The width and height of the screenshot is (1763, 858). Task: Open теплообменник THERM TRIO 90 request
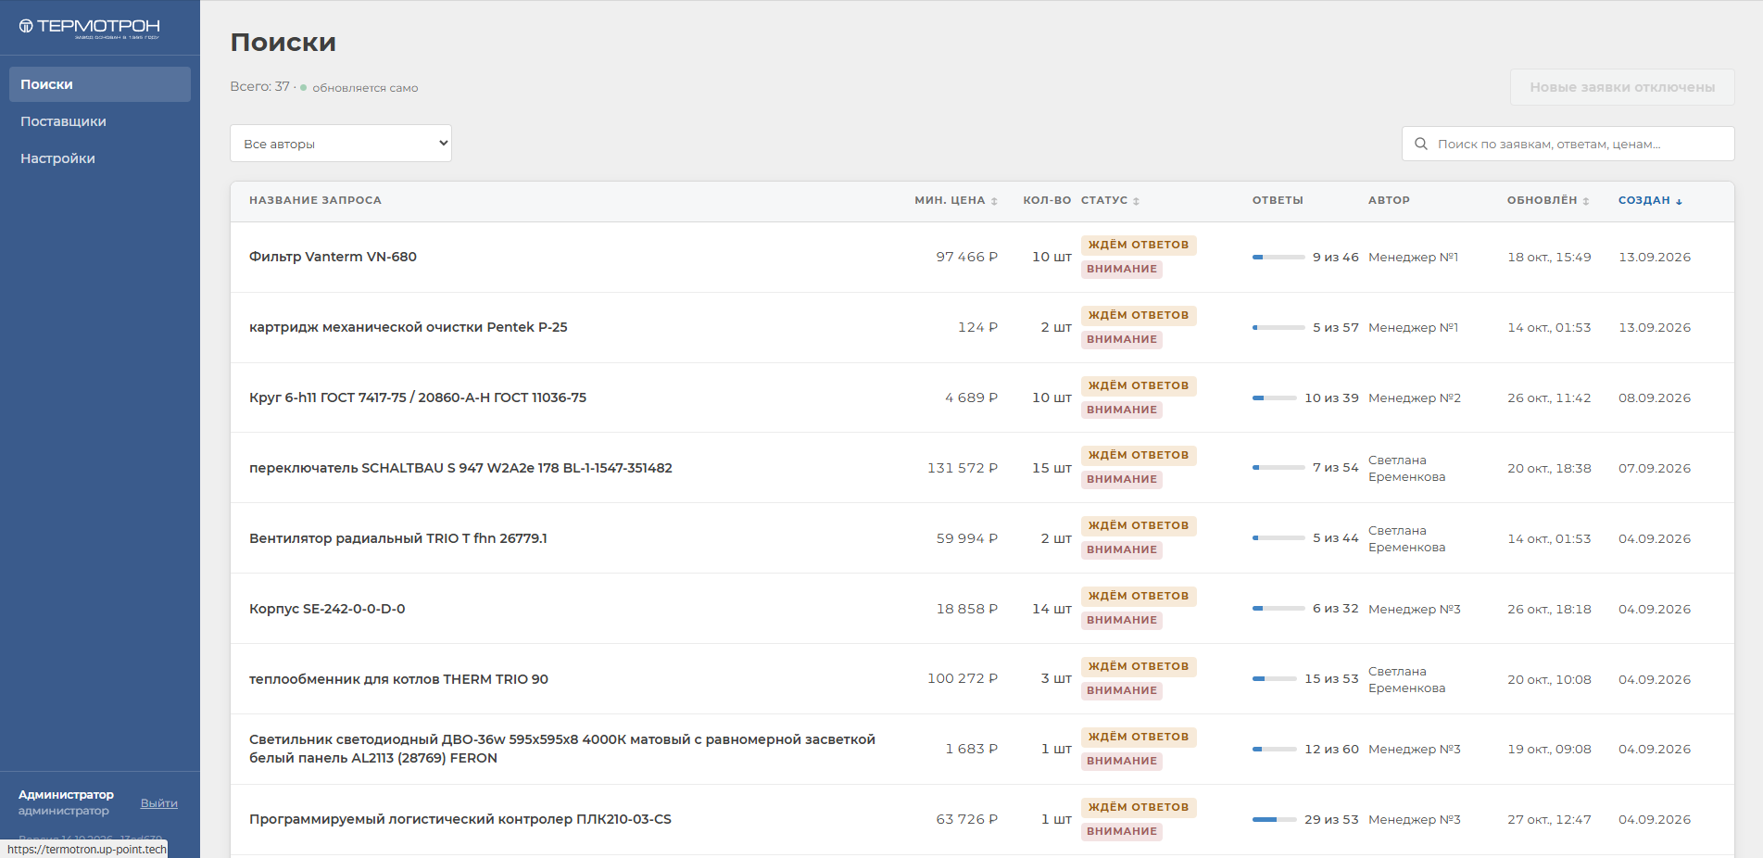(398, 679)
